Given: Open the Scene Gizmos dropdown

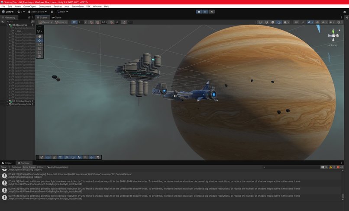Looking at the screenshot, I should click(x=339, y=22).
